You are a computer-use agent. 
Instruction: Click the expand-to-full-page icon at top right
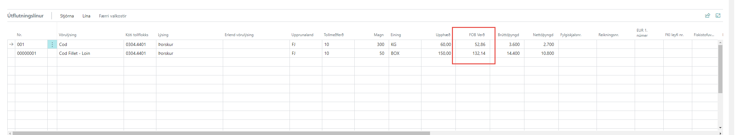point(718,16)
